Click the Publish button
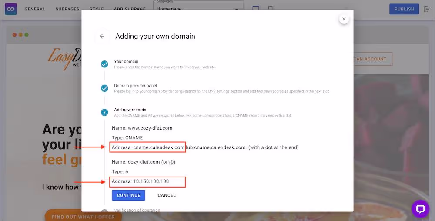This screenshot has height=221, width=435. (404, 9)
